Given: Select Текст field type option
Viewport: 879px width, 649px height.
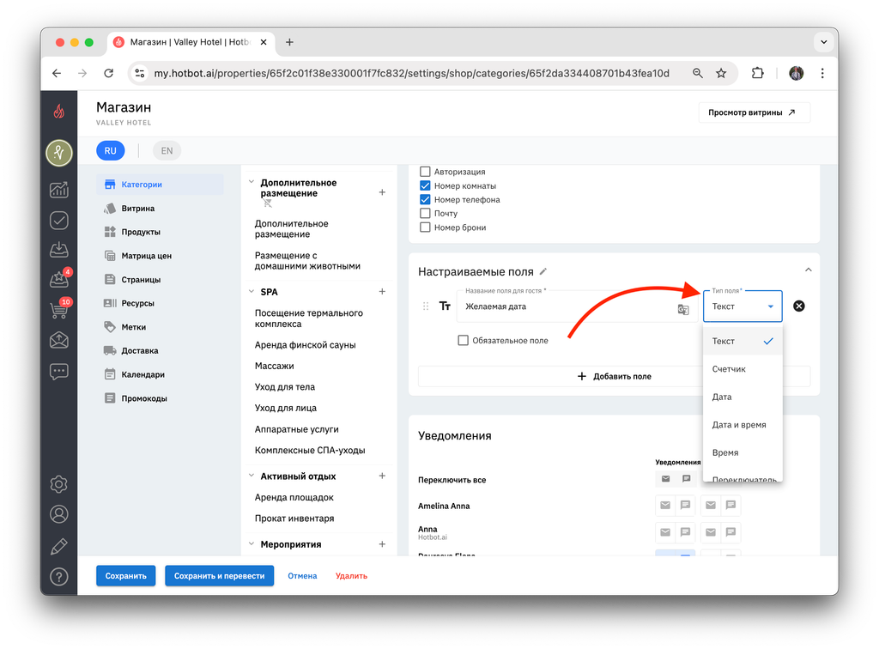Looking at the screenshot, I should click(743, 341).
